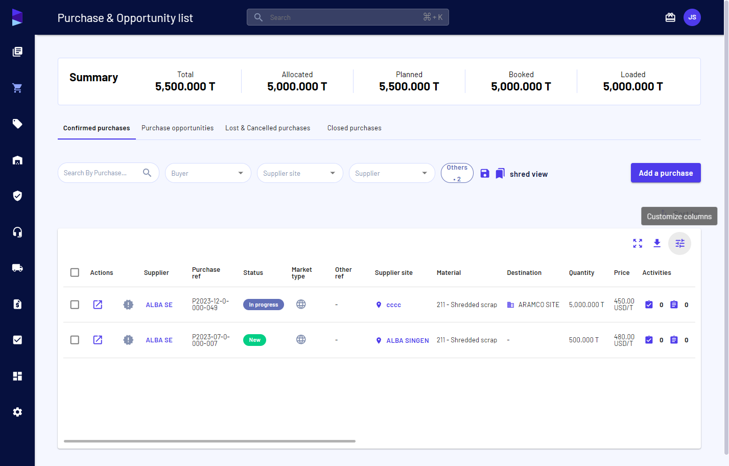Click the Material column header

pos(449,273)
